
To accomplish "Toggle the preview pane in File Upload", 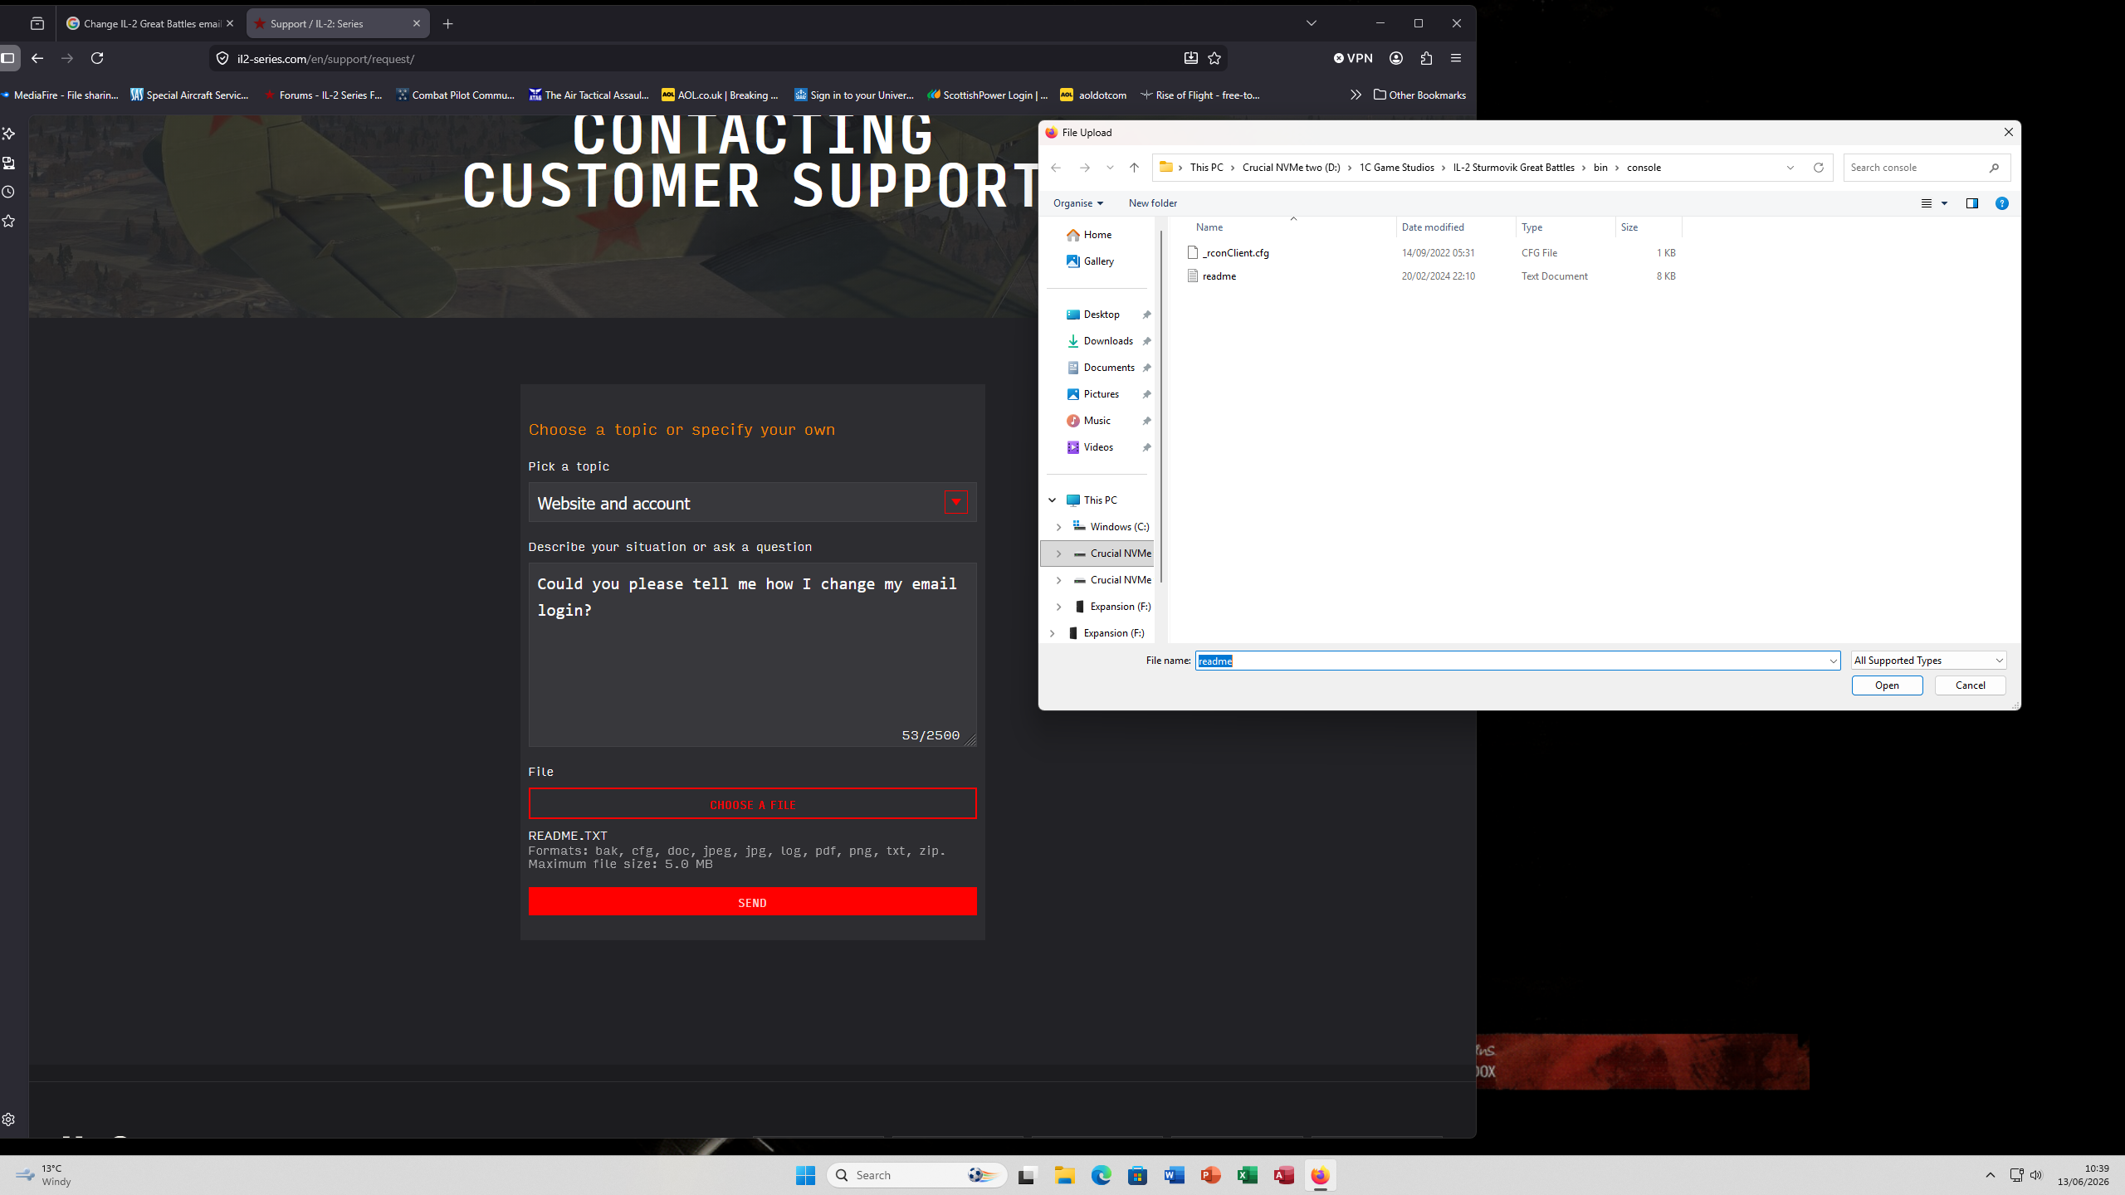I will pos(1971,203).
